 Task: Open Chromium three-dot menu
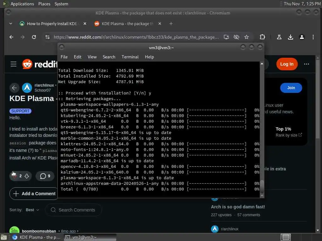pos(313,37)
